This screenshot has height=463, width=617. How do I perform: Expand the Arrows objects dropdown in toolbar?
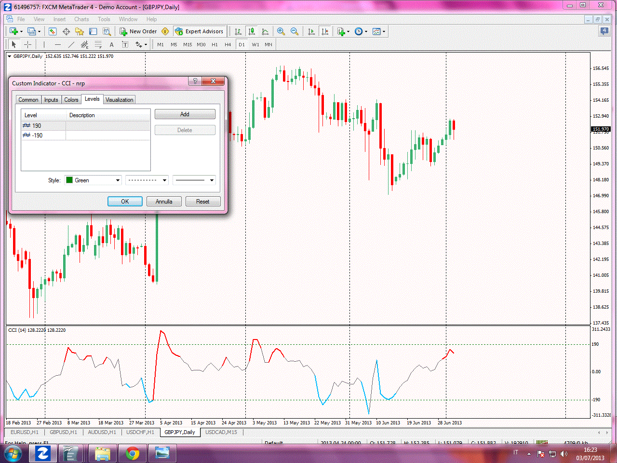(146, 45)
